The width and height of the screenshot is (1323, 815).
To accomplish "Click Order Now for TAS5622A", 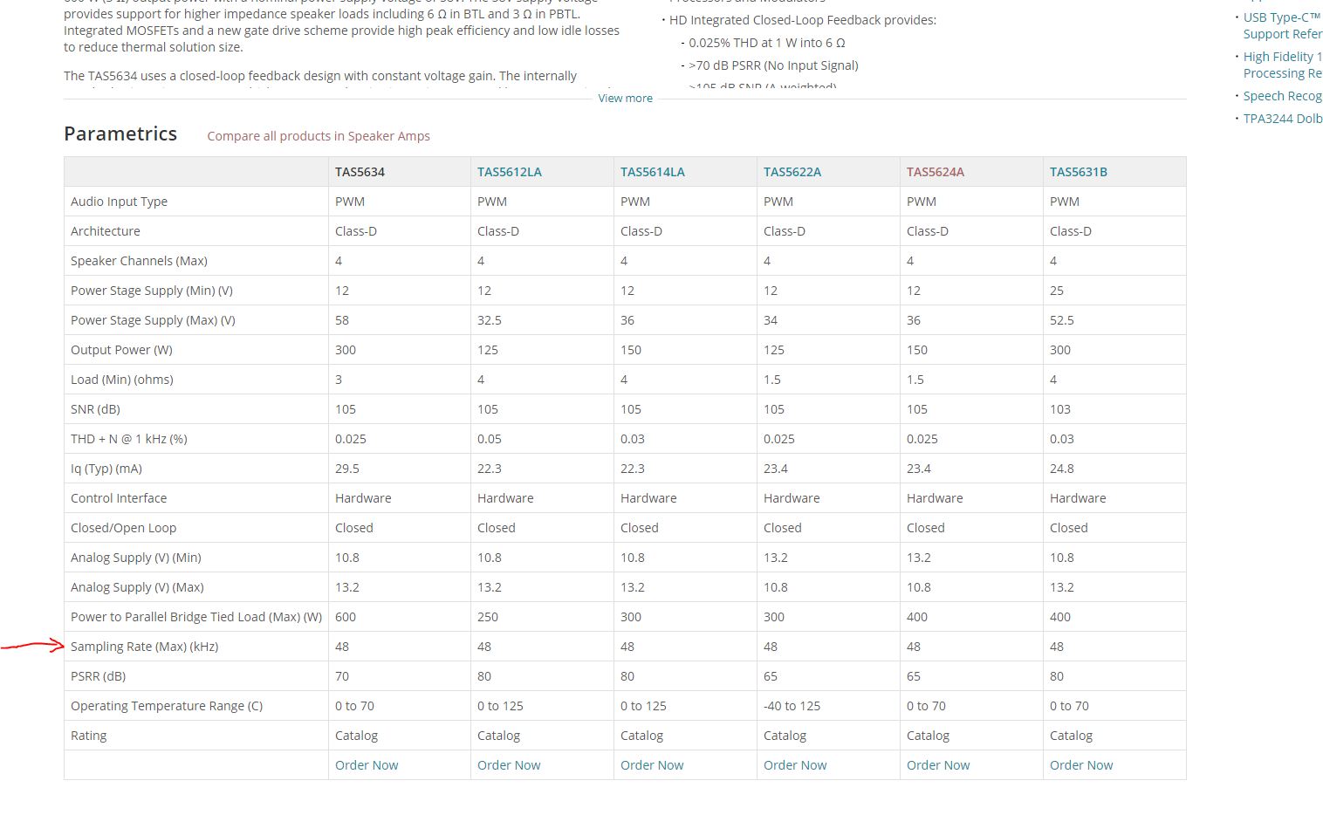I will [795, 765].
